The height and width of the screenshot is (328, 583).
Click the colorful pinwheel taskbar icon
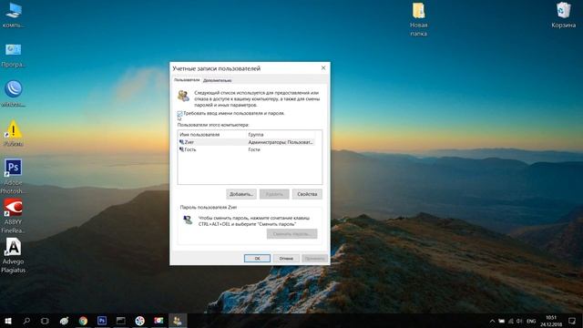[x=139, y=321]
